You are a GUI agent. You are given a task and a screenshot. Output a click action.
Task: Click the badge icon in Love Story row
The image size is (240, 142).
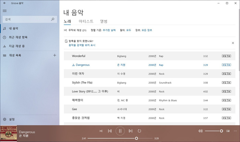(227, 91)
